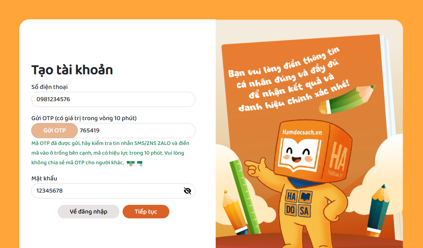Click the Tạo tài khoản heading
Screen dimensions: 423x248
pyautogui.click(x=72, y=70)
